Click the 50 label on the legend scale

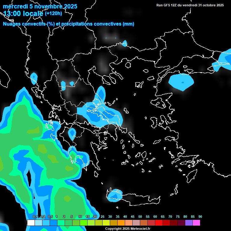(x=140, y=217)
